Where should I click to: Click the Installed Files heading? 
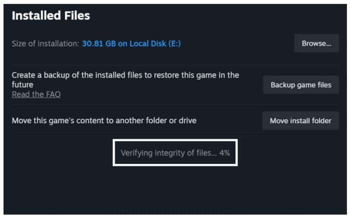click(51, 16)
